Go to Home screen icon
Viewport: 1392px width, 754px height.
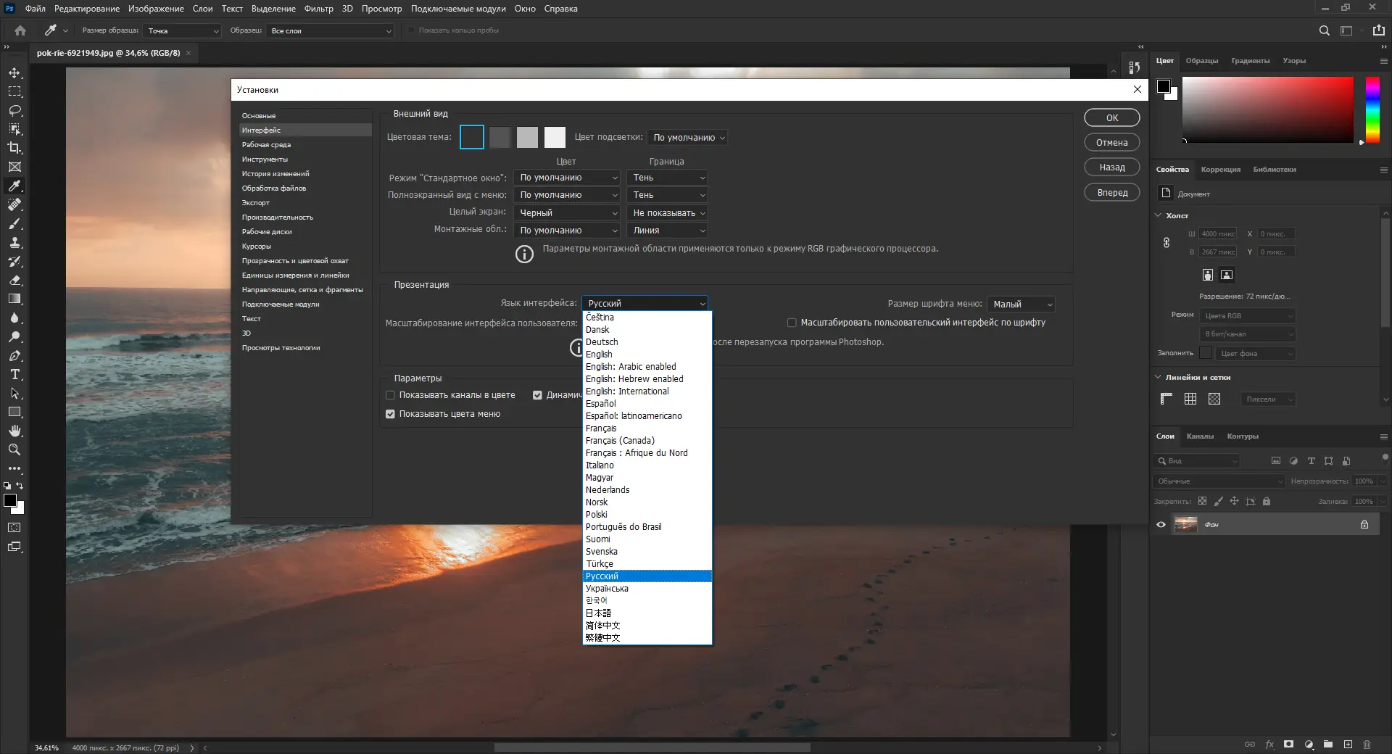click(x=20, y=30)
